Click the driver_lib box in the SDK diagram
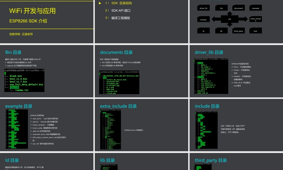The image size is (283, 170). click(203, 8)
